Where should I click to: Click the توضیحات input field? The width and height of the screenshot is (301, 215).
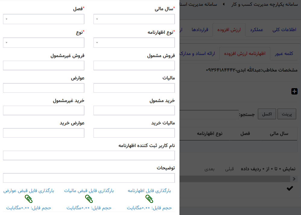[89, 178]
